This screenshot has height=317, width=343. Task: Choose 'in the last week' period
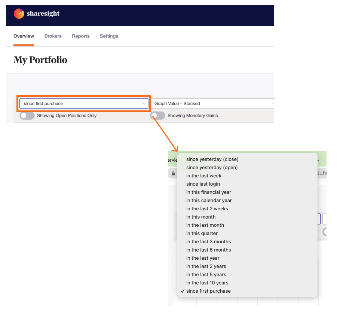click(x=203, y=176)
